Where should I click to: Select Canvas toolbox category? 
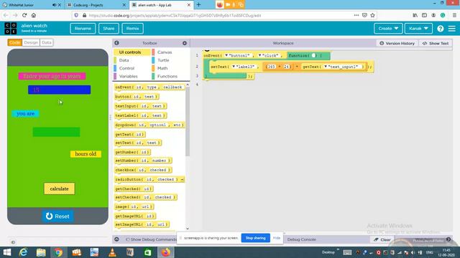point(170,52)
